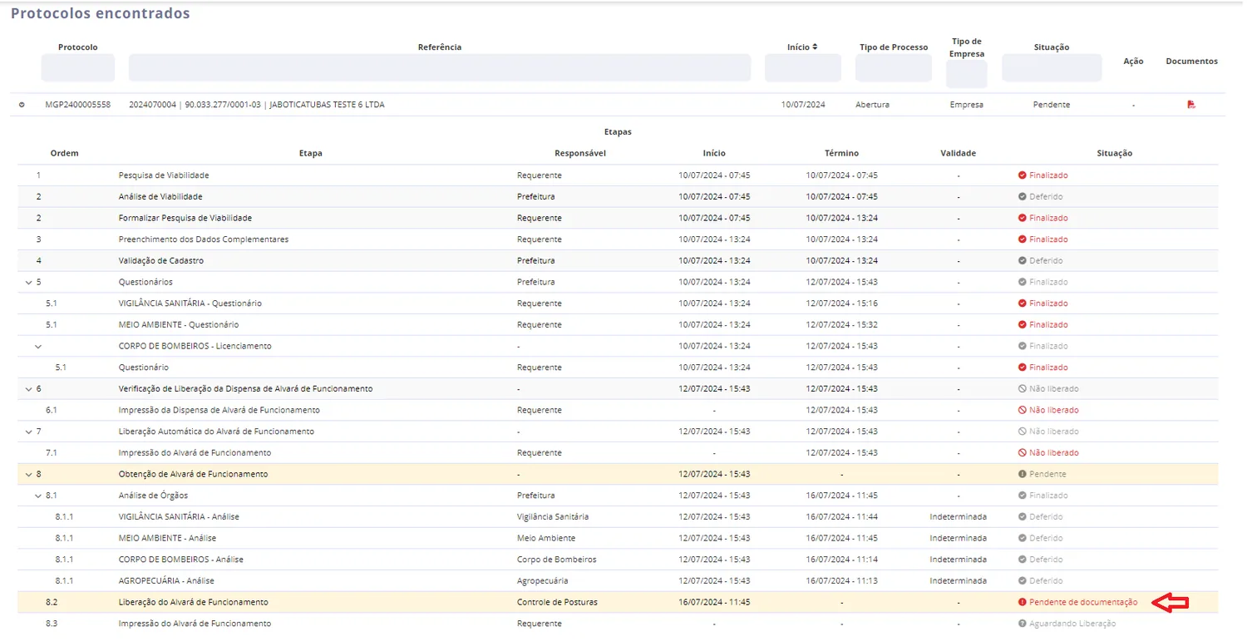Click the Deferido icon for CORPO DE BOMBEIROS - Análise
The width and height of the screenshot is (1247, 641).
pos(1023,560)
